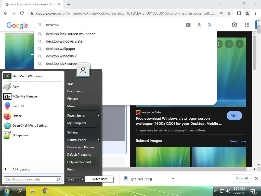
Task: Show all downloads
Action: (242, 178)
